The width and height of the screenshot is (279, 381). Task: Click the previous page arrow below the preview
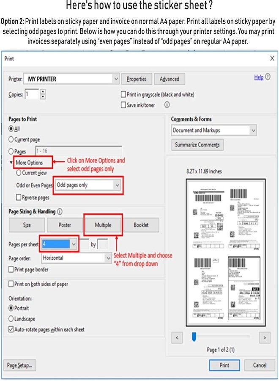tap(177, 337)
